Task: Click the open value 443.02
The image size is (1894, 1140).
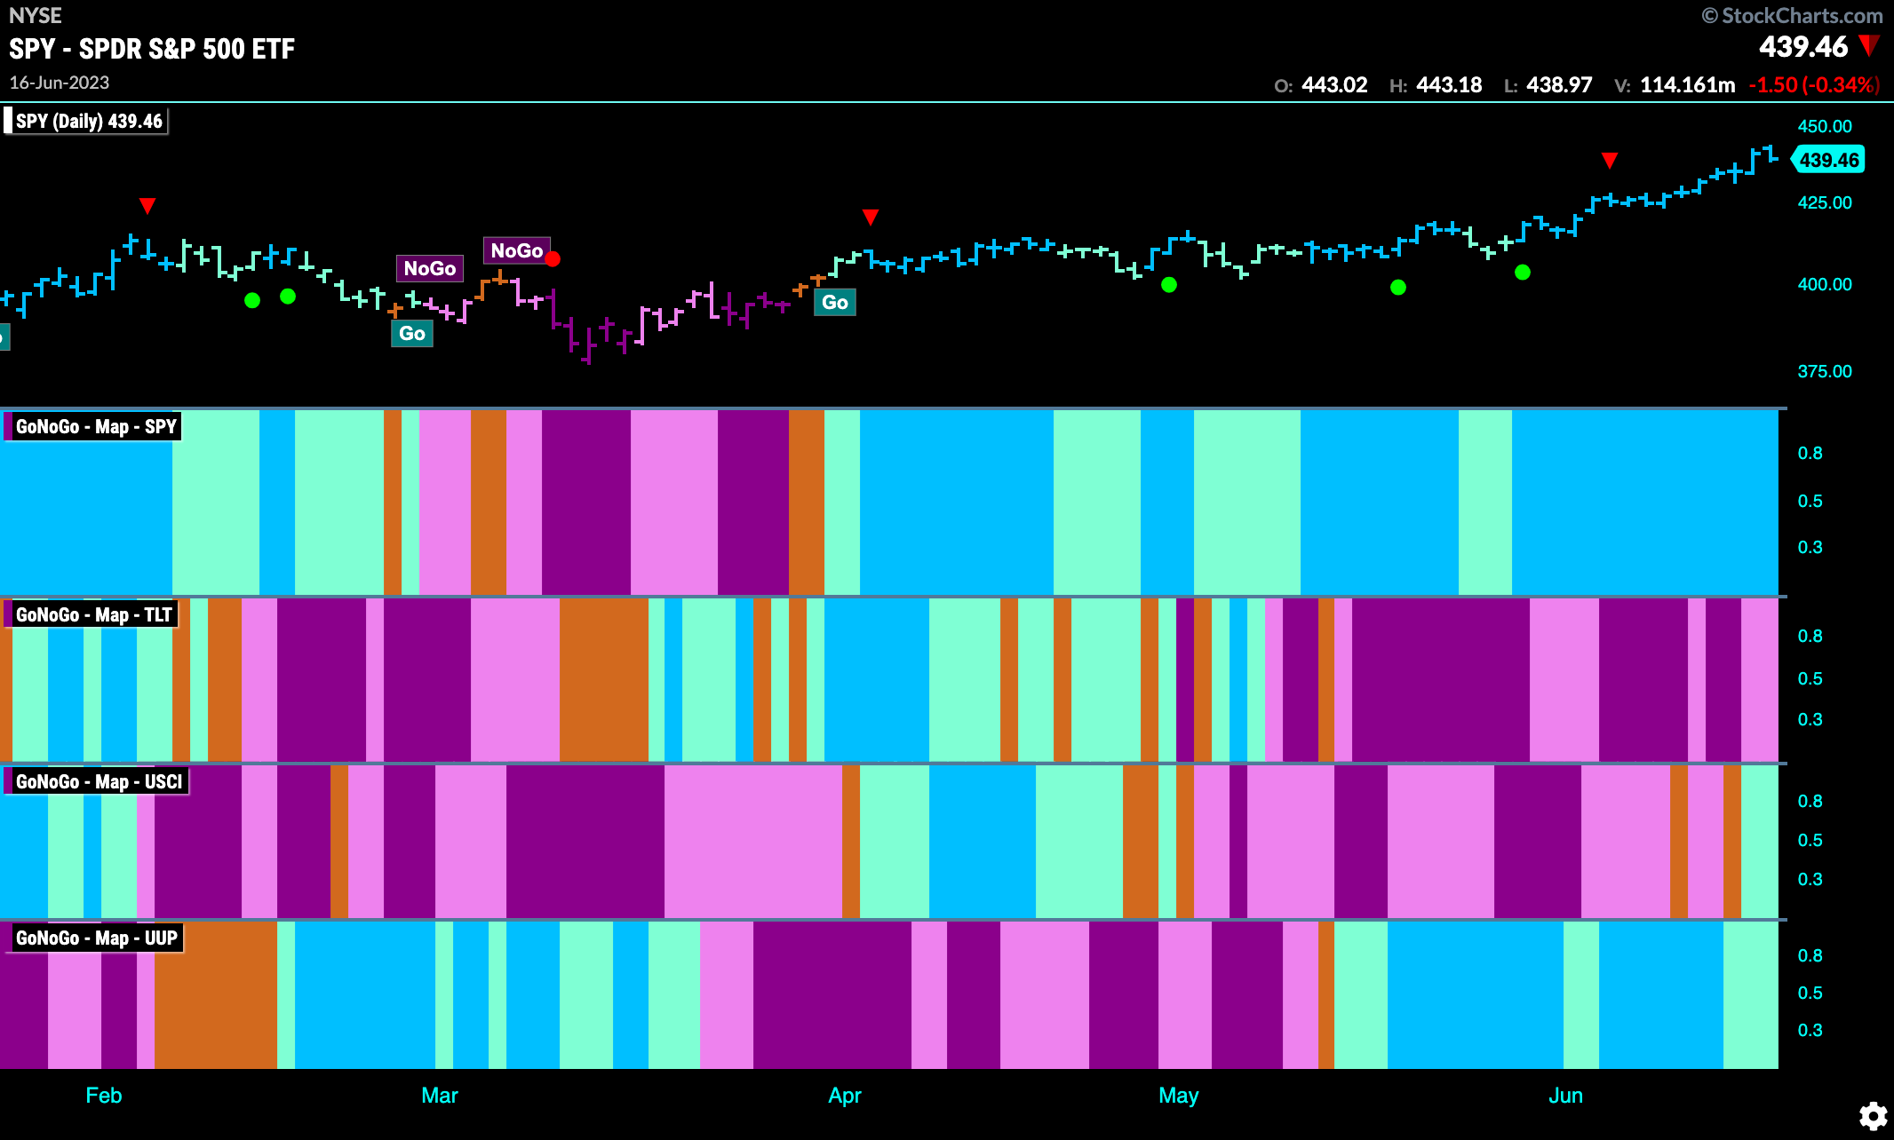Action: click(1334, 85)
